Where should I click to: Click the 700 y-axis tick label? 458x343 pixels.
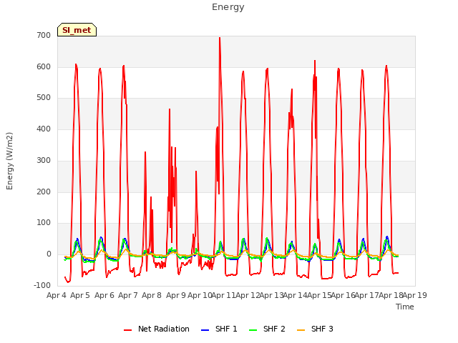pos(44,35)
